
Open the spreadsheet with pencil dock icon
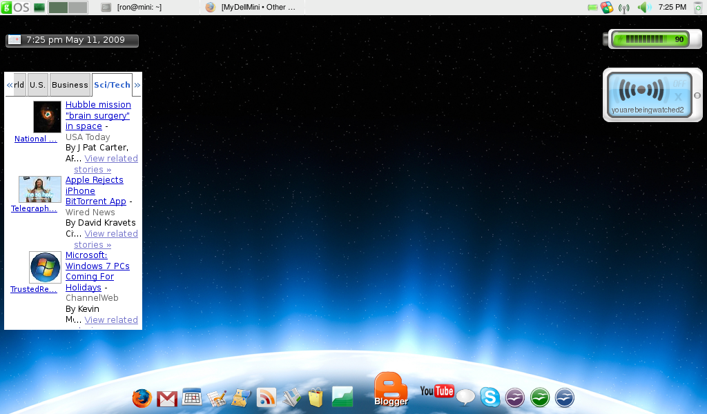(x=216, y=398)
